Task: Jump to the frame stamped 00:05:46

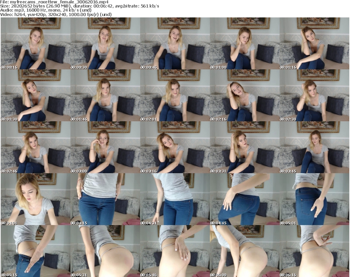Action: [x=175, y=251]
